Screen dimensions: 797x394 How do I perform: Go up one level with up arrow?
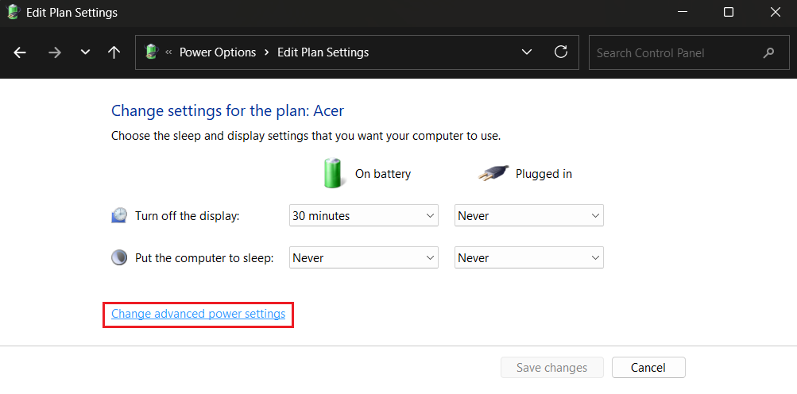click(x=114, y=52)
